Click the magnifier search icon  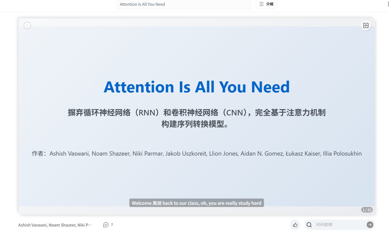point(309,225)
